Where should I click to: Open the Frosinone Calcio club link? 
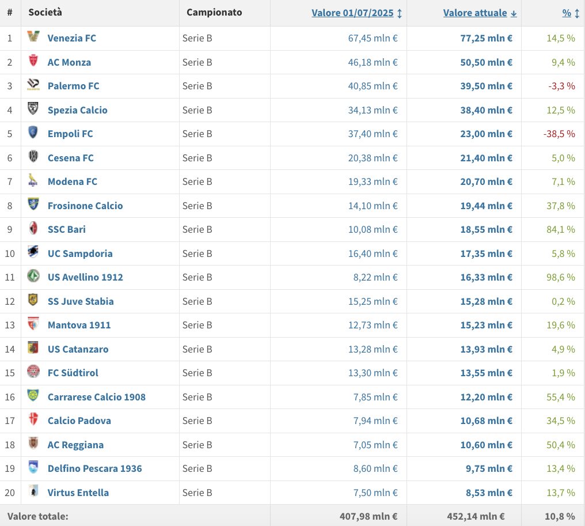[85, 206]
